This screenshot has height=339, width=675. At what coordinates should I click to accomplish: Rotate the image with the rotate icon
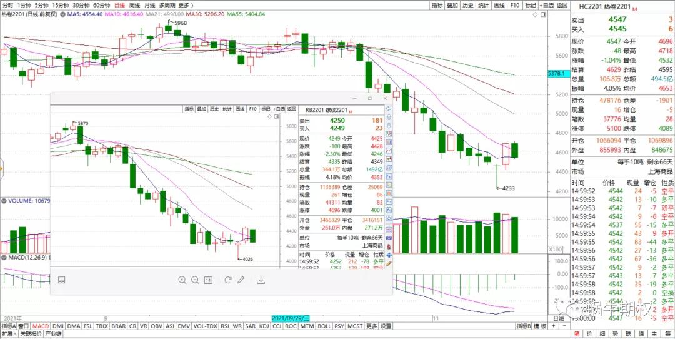click(x=227, y=280)
